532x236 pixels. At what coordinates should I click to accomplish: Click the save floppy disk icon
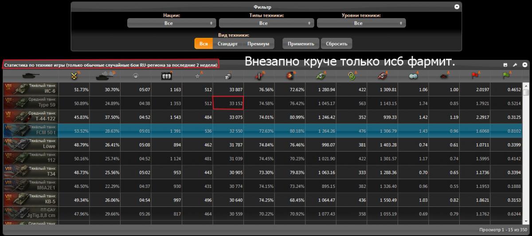(505, 65)
